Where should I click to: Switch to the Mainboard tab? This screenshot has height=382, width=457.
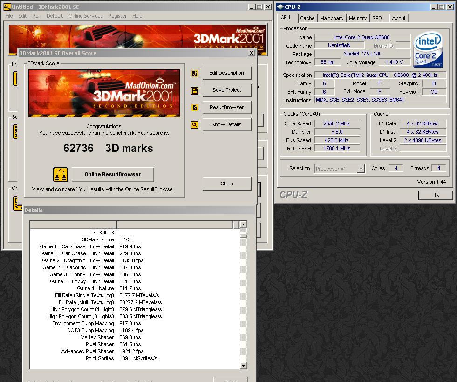(x=332, y=18)
